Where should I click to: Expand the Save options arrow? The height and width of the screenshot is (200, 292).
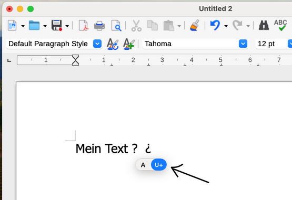click(67, 26)
